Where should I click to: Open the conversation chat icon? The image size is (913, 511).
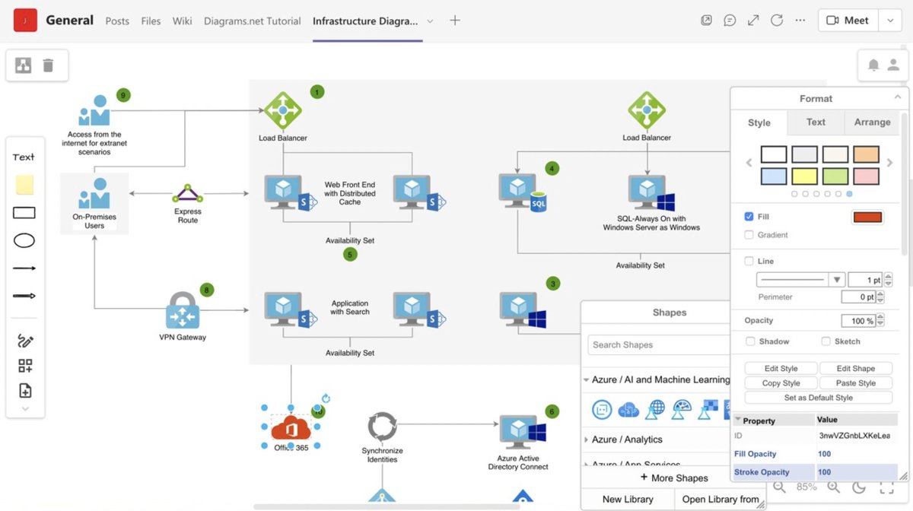[730, 21]
